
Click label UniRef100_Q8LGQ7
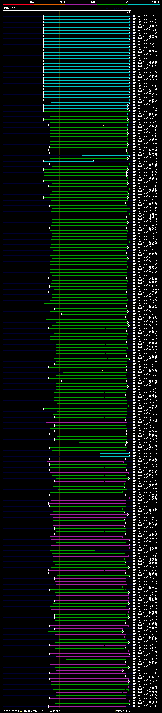(x=145, y=161)
